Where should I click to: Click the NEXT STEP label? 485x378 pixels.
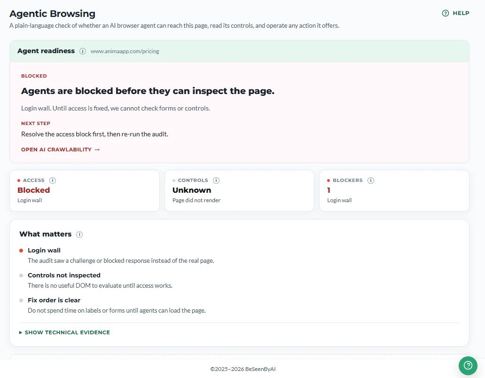coord(36,123)
